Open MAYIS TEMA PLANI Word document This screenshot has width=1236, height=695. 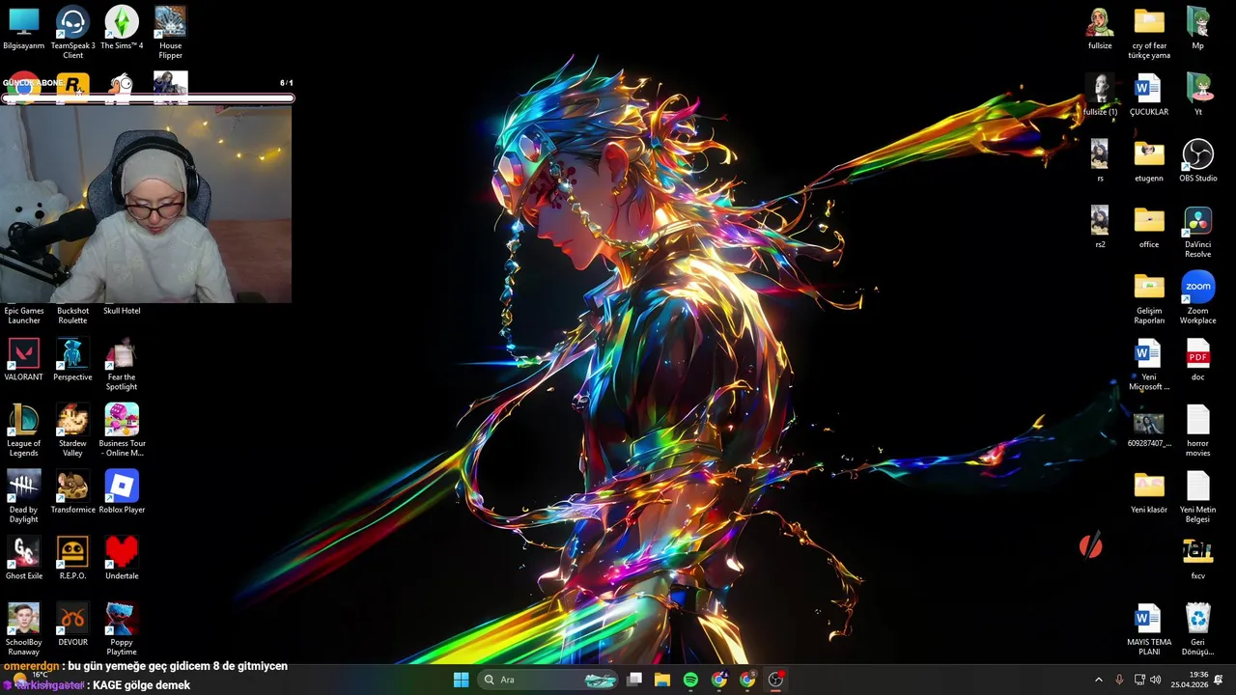1149,629
